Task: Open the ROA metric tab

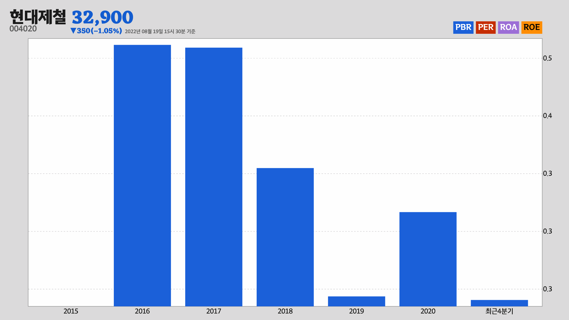Action: coord(509,27)
